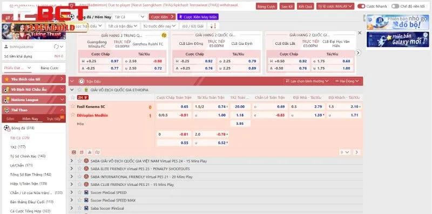
Task: Star SABA INTERNATIONAL FRIENDLY PES 21 league
Action: pyautogui.click(x=79, y=177)
